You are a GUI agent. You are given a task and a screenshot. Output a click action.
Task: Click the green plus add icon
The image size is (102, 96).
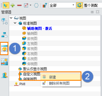tap(12, 5)
